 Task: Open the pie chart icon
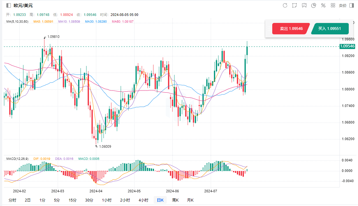314,5
